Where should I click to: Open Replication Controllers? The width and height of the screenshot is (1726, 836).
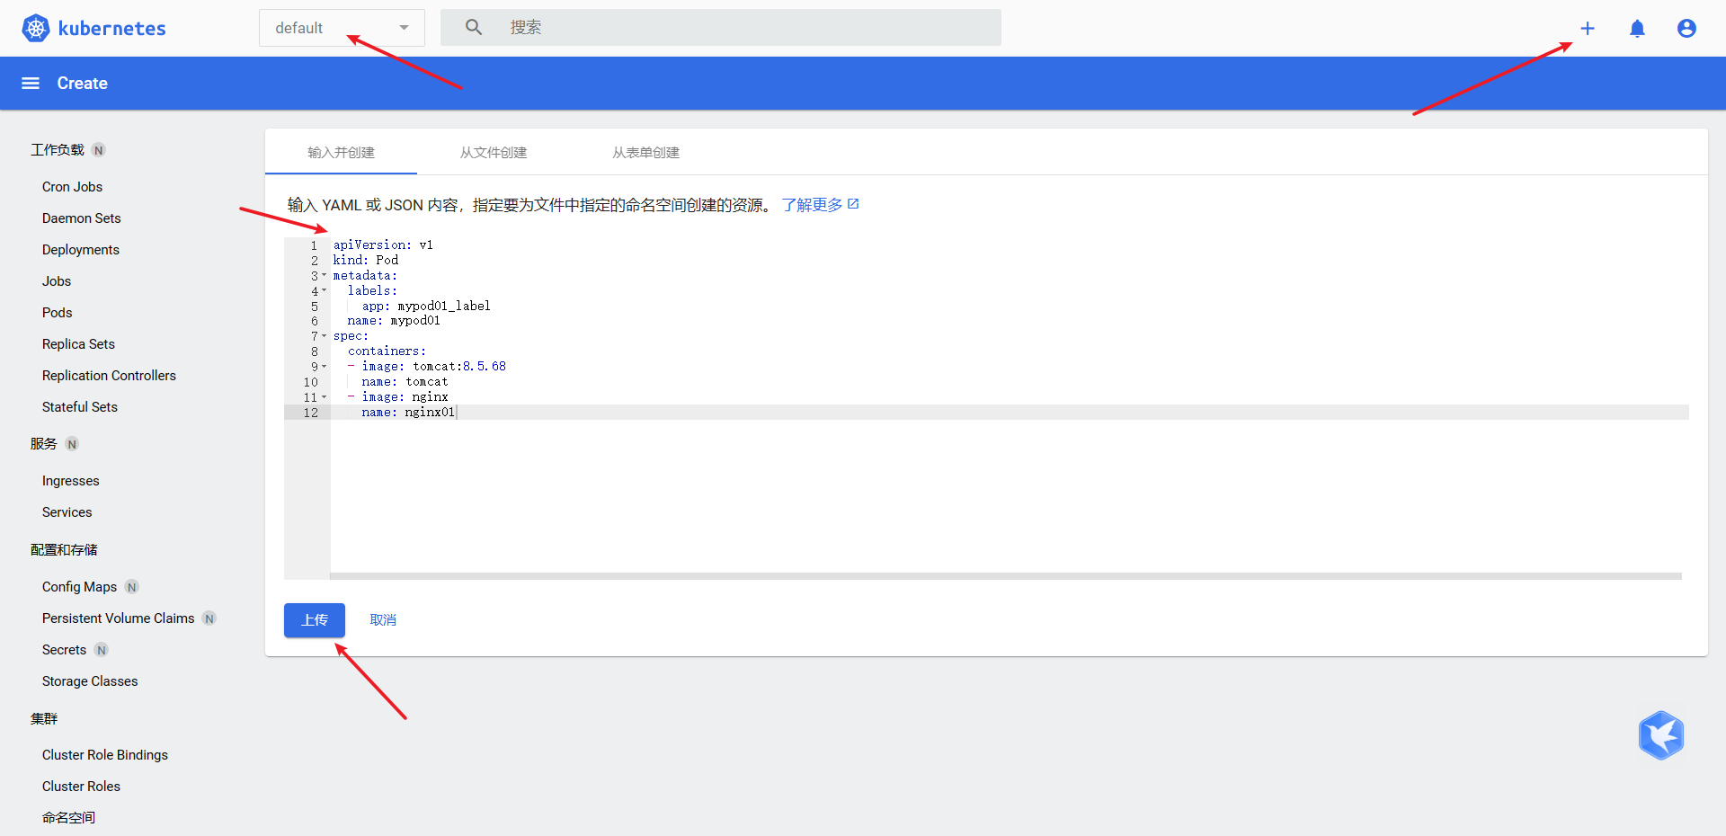pos(109,376)
